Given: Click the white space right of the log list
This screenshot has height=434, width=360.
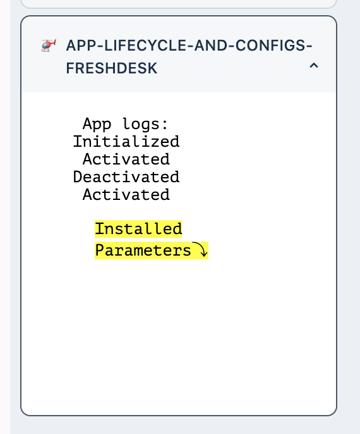Looking at the screenshot, I should pyautogui.click(x=257, y=159).
